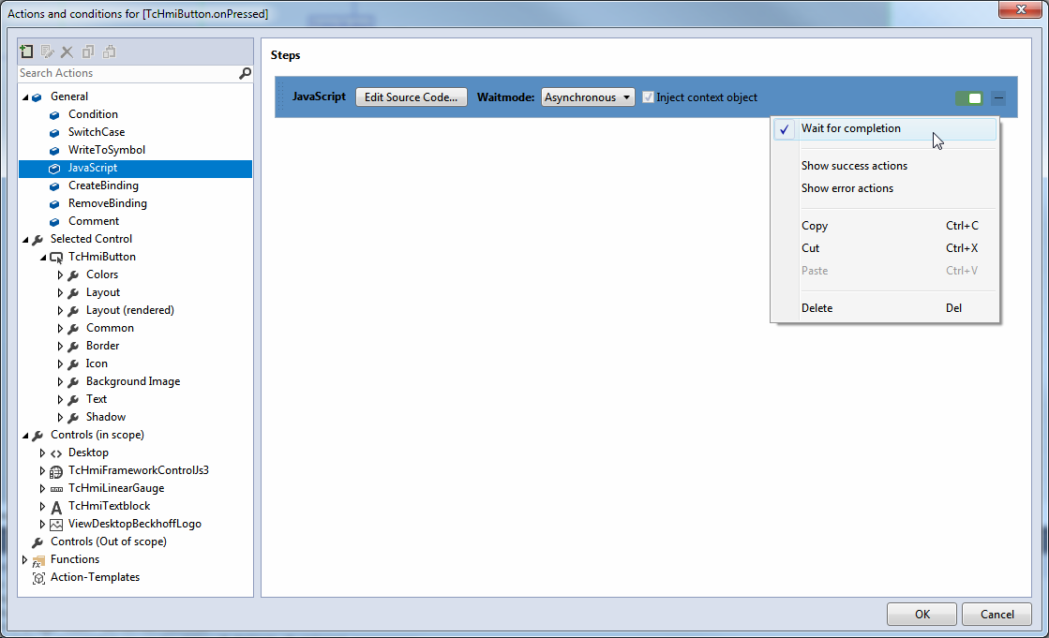The image size is (1049, 638).
Task: Select the JavaScript action in the tree
Action: click(135, 169)
